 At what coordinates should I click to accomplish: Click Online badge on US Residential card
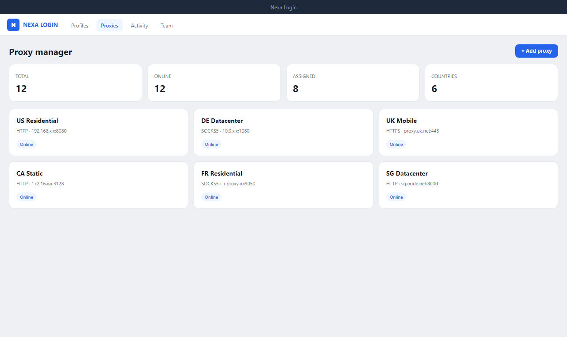pyautogui.click(x=27, y=144)
